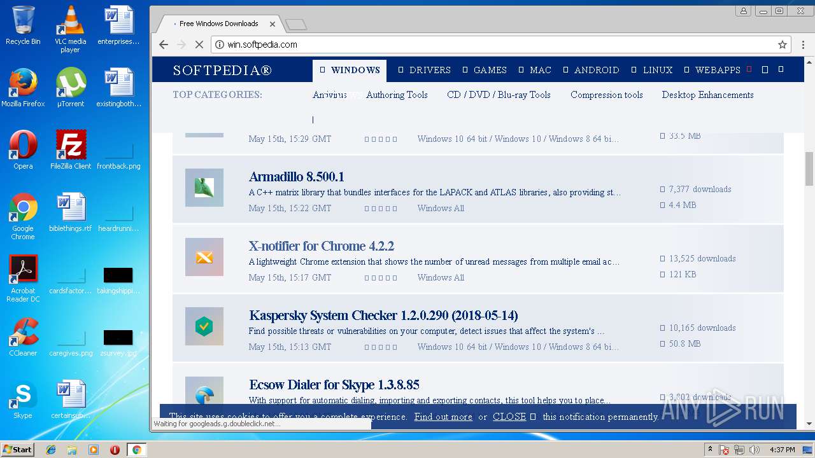815x458 pixels.
Task: Open biblethings.rtf document icon
Action: (70, 212)
